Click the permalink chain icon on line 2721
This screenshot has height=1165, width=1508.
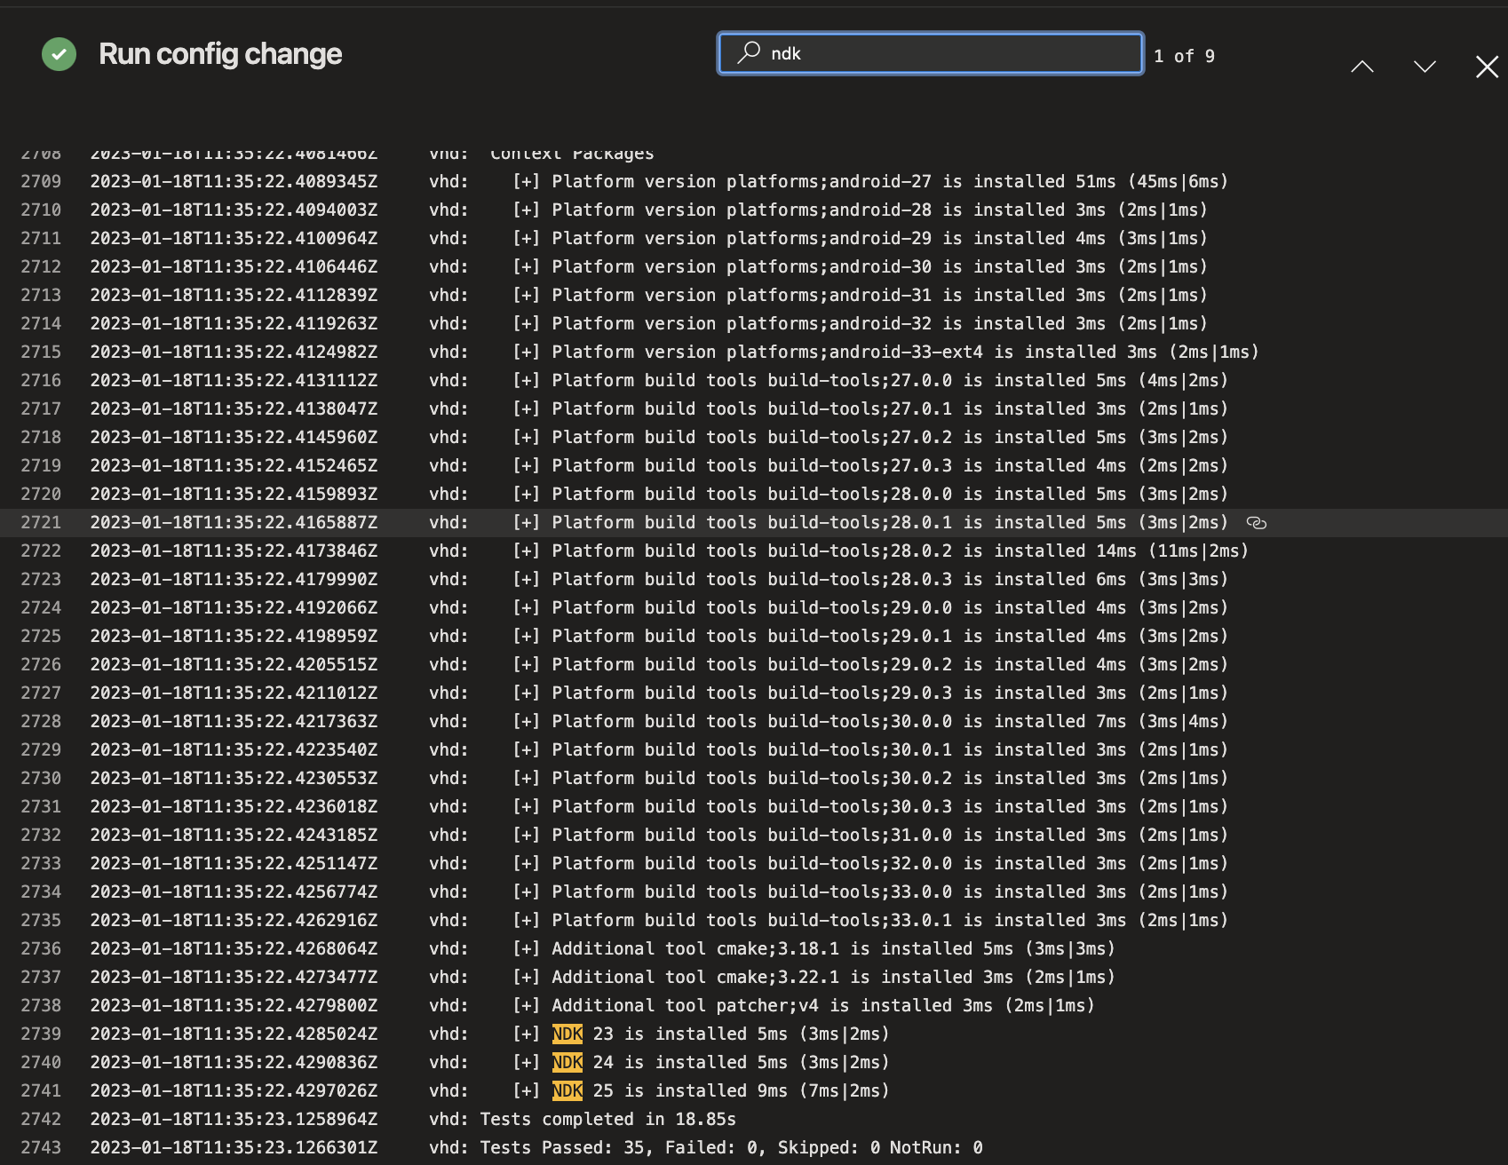click(x=1258, y=523)
